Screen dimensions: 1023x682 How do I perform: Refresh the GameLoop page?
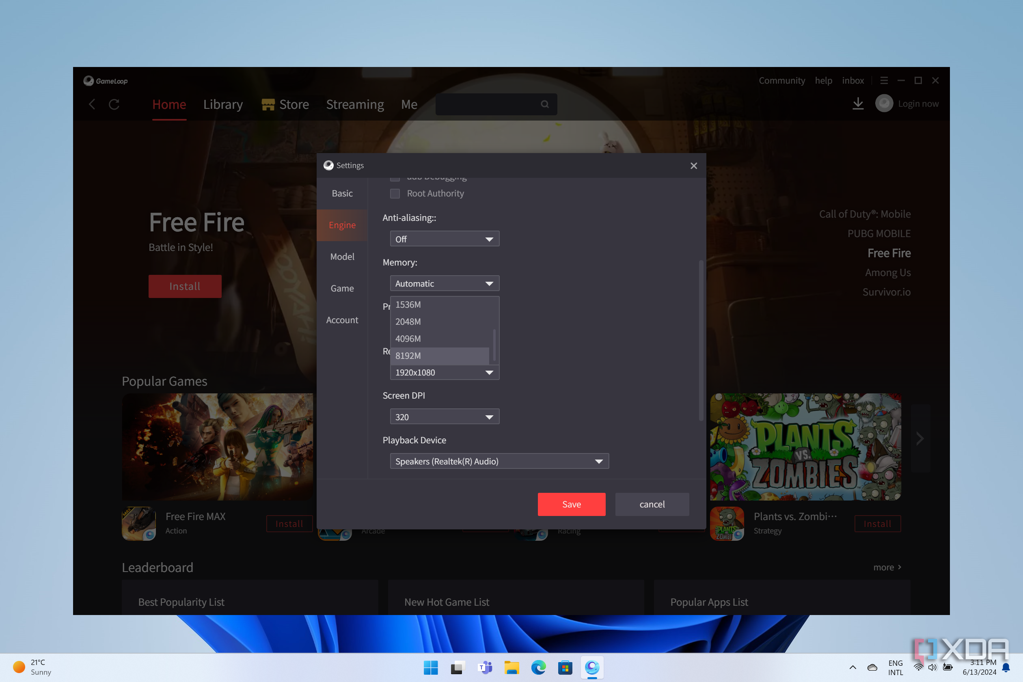pyautogui.click(x=114, y=104)
